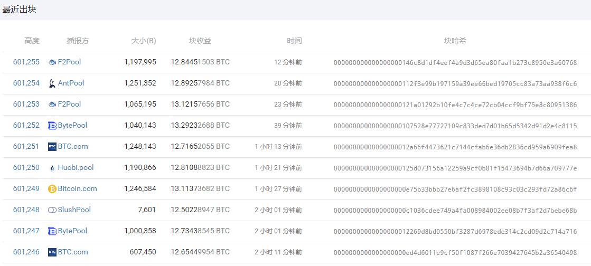This screenshot has width=591, height=266.
Task: Open the Huobi.pool name link
Action: click(x=76, y=168)
